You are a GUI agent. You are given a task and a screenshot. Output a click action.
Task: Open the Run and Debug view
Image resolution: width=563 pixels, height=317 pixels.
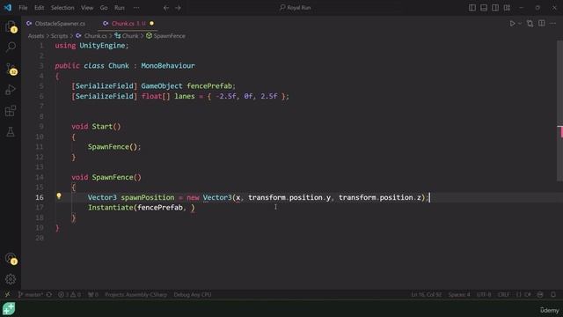pyautogui.click(x=11, y=90)
